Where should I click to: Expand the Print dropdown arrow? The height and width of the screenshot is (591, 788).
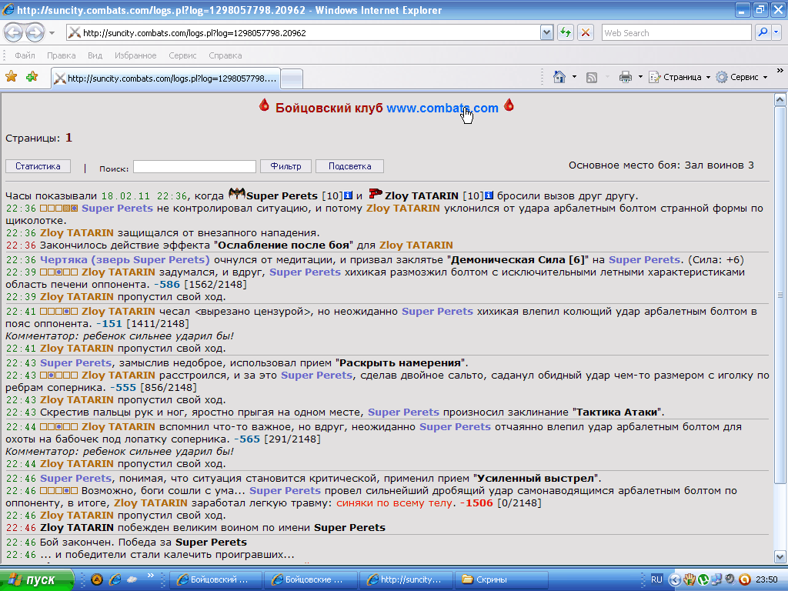pos(640,77)
